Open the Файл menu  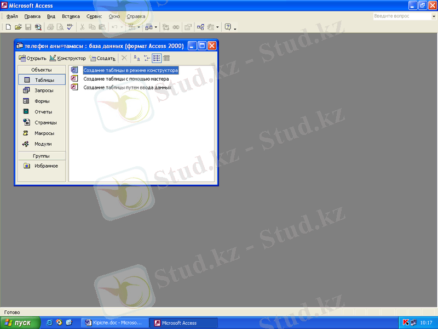[x=12, y=16]
